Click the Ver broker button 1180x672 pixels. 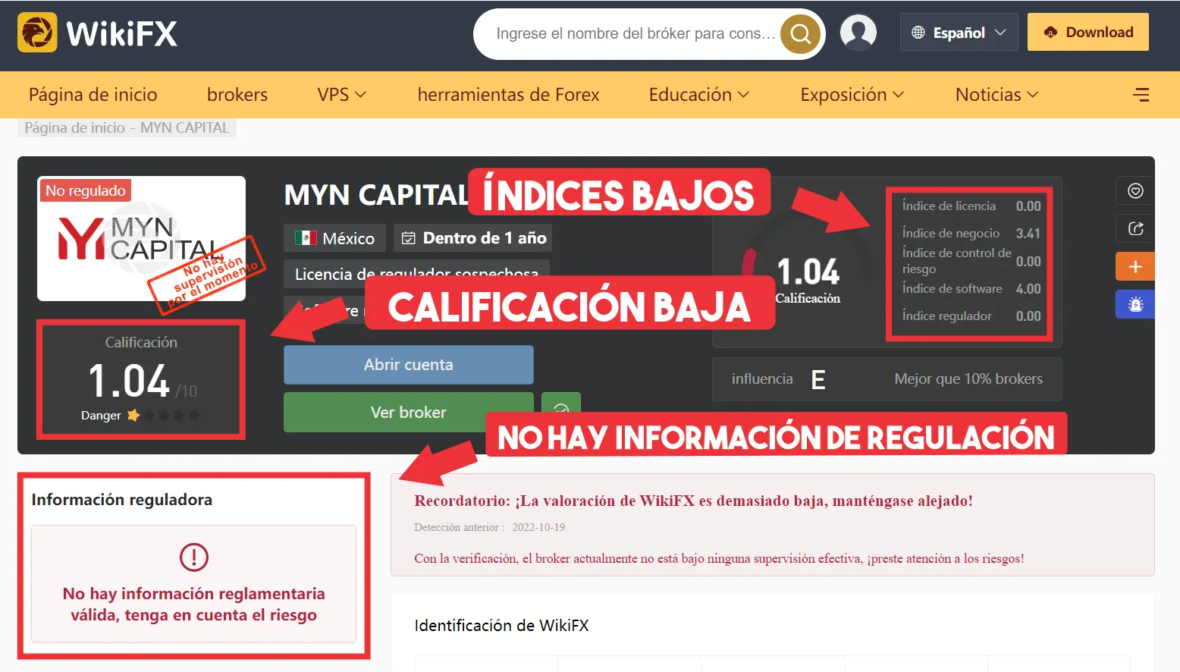click(409, 412)
